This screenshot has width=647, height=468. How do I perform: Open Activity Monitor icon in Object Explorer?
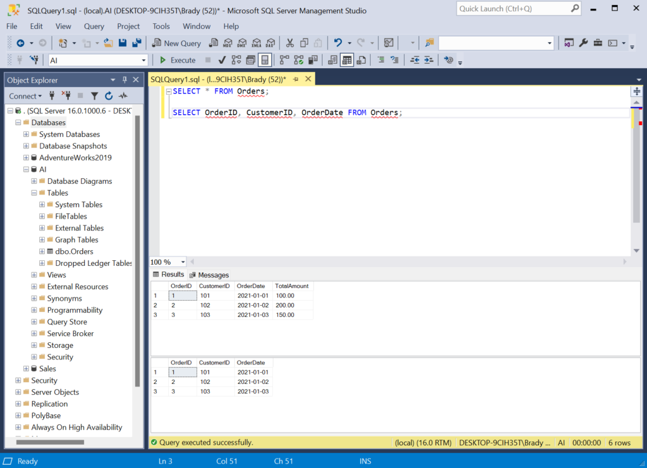click(123, 96)
